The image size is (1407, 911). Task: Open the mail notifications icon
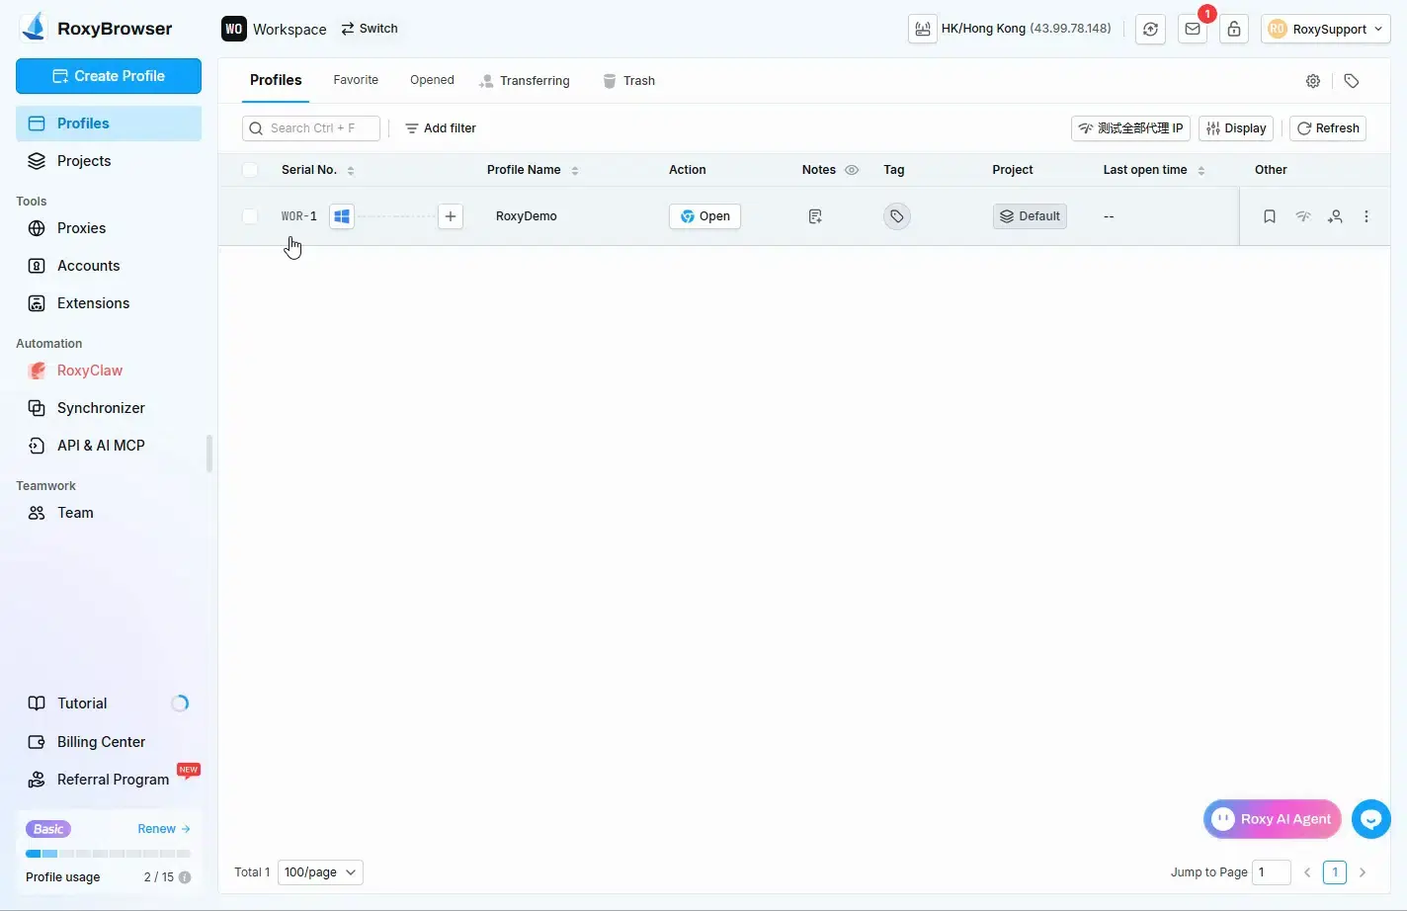[x=1193, y=29]
